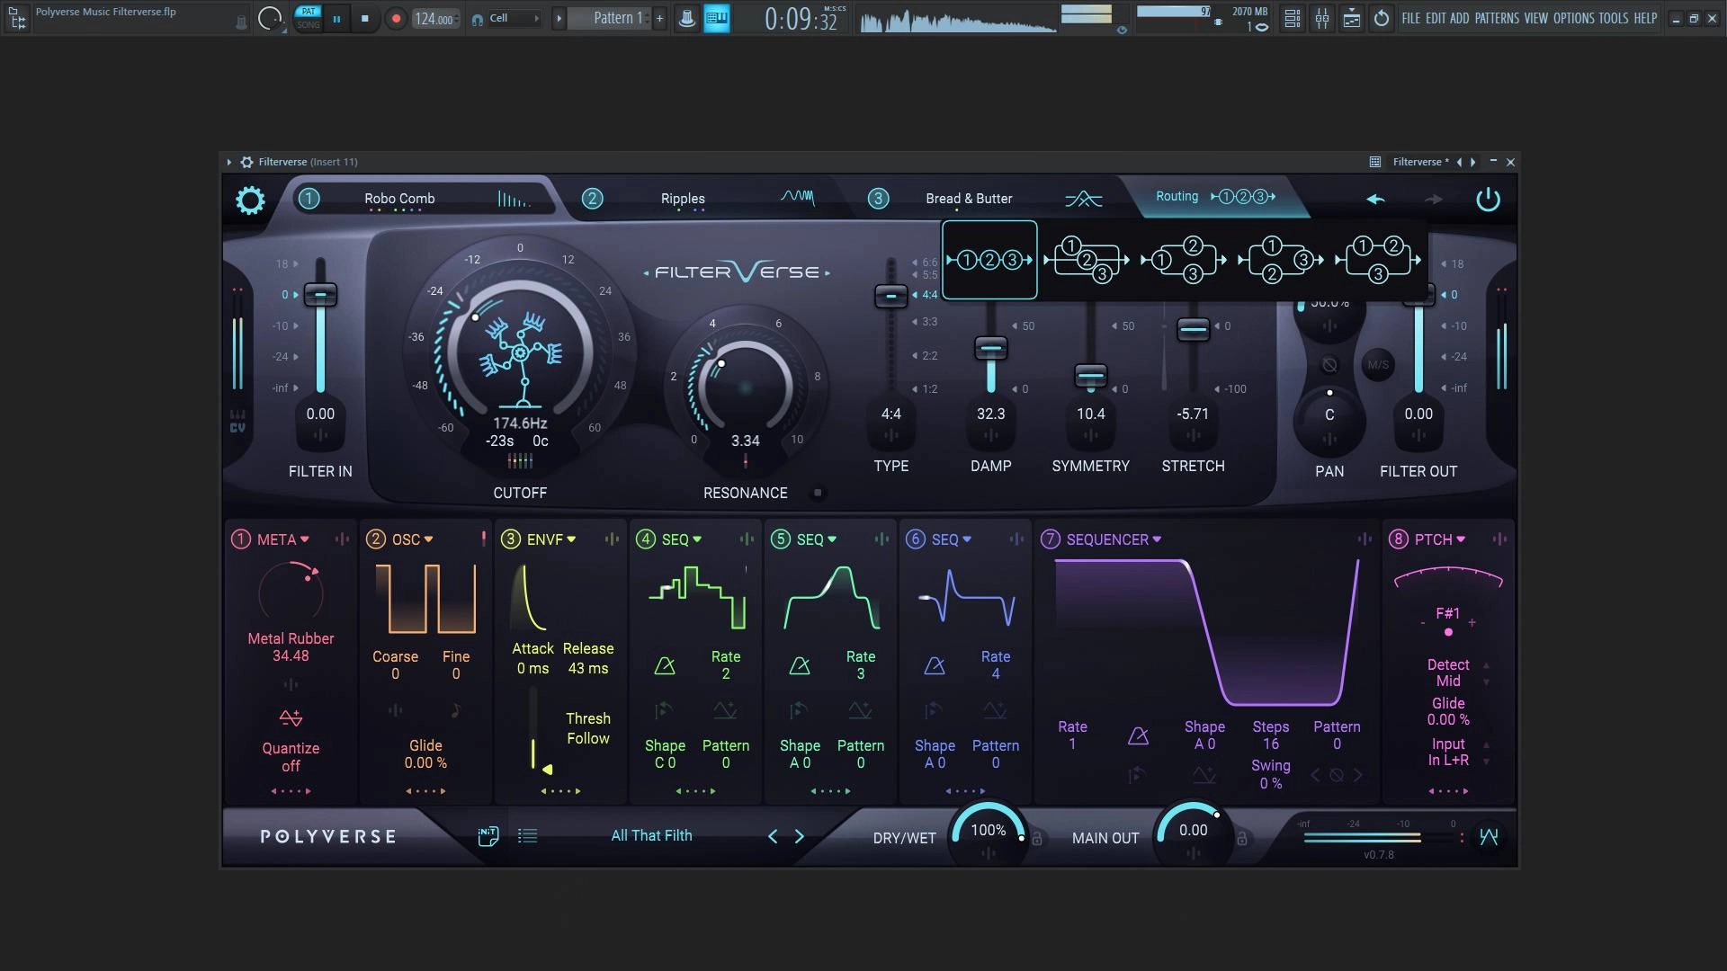This screenshot has width=1727, height=971.
Task: Click the Thresh Follow label in ENVF
Action: pyautogui.click(x=587, y=728)
